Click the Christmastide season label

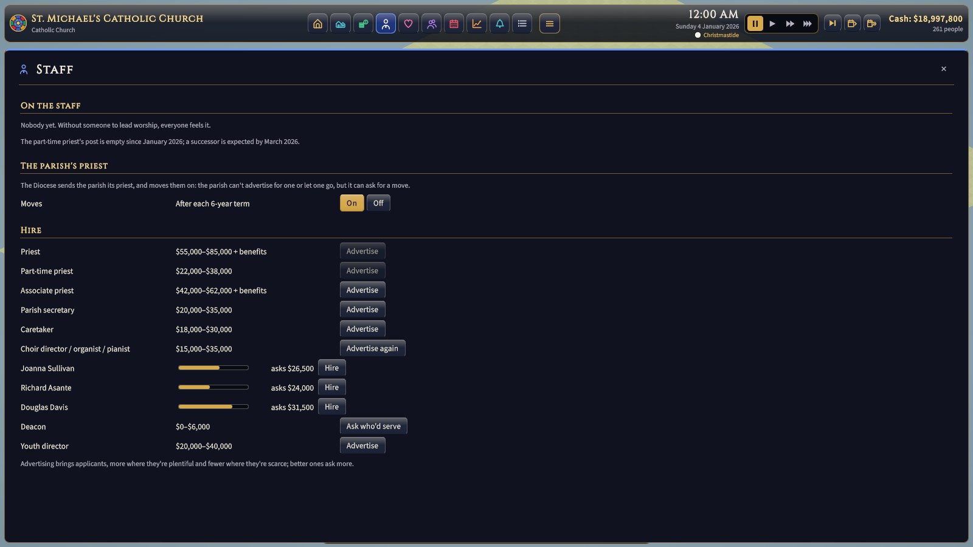(x=721, y=35)
